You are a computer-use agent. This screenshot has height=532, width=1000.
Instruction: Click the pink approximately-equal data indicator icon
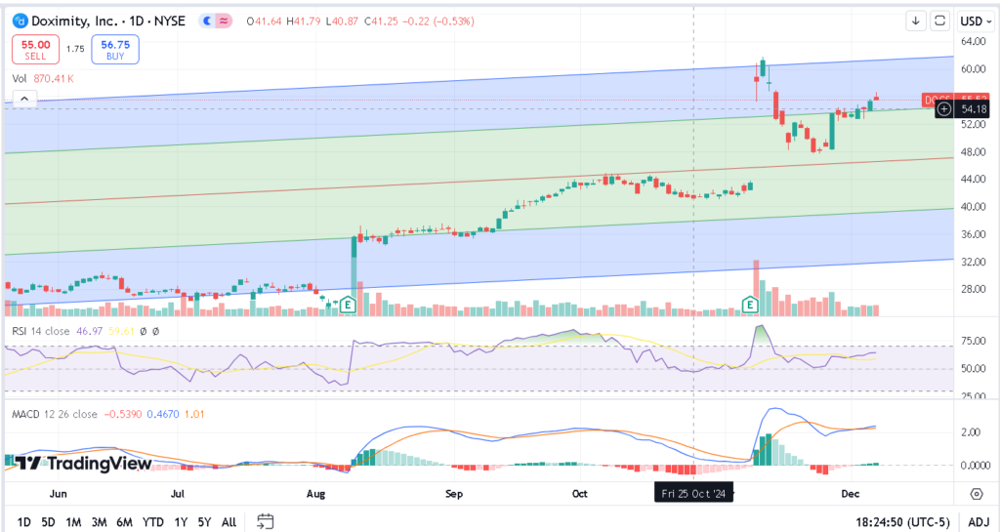click(x=224, y=21)
